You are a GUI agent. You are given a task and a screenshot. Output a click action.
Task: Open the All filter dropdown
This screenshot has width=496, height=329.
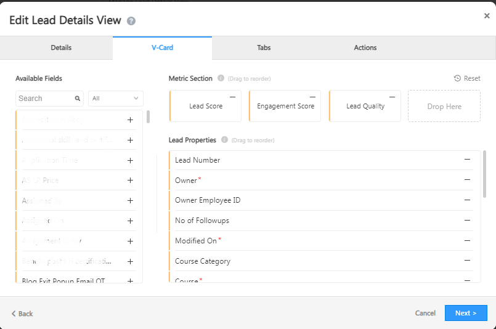point(116,99)
